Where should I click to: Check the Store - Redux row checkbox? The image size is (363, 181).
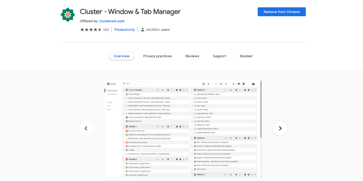coord(192,106)
